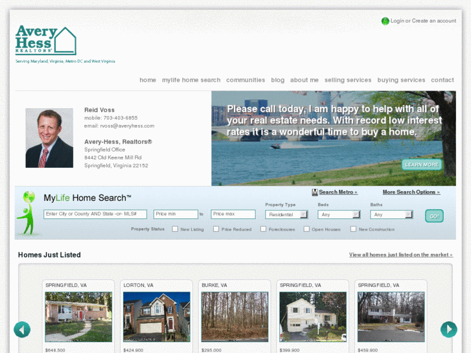The height and width of the screenshot is (353, 471).
Task: Click the Metro M icon
Action: coord(315,192)
